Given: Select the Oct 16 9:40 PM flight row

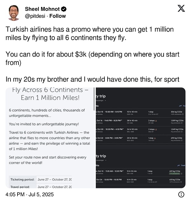Looking at the screenshot, I should 140,122.
